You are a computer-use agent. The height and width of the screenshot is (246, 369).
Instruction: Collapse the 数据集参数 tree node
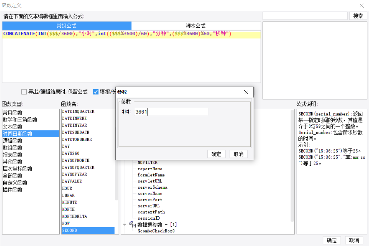coord(125,225)
